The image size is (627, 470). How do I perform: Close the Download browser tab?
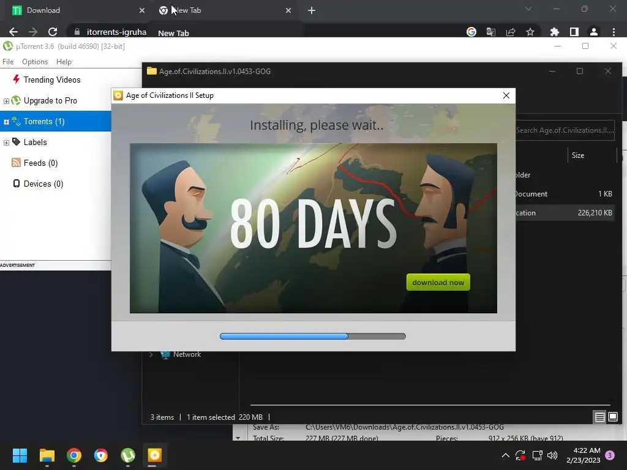[142, 10]
